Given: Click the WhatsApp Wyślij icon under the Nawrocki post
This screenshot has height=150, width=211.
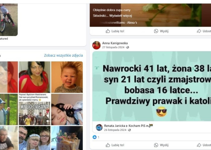Looking at the screenshot, I should (x=156, y=145).
